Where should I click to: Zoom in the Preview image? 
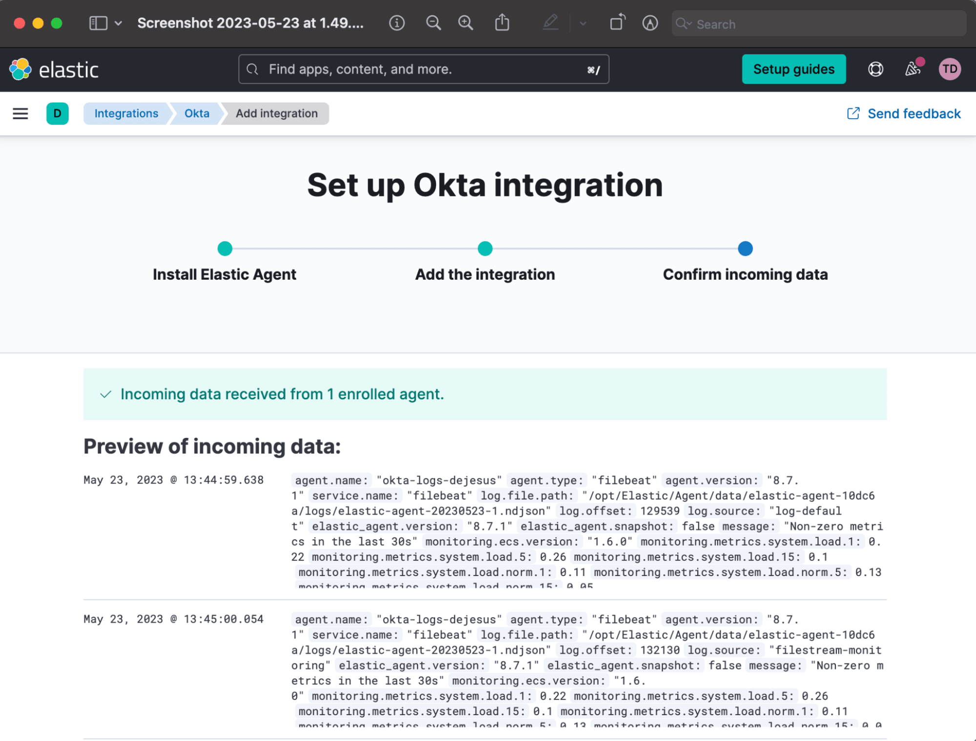point(465,23)
